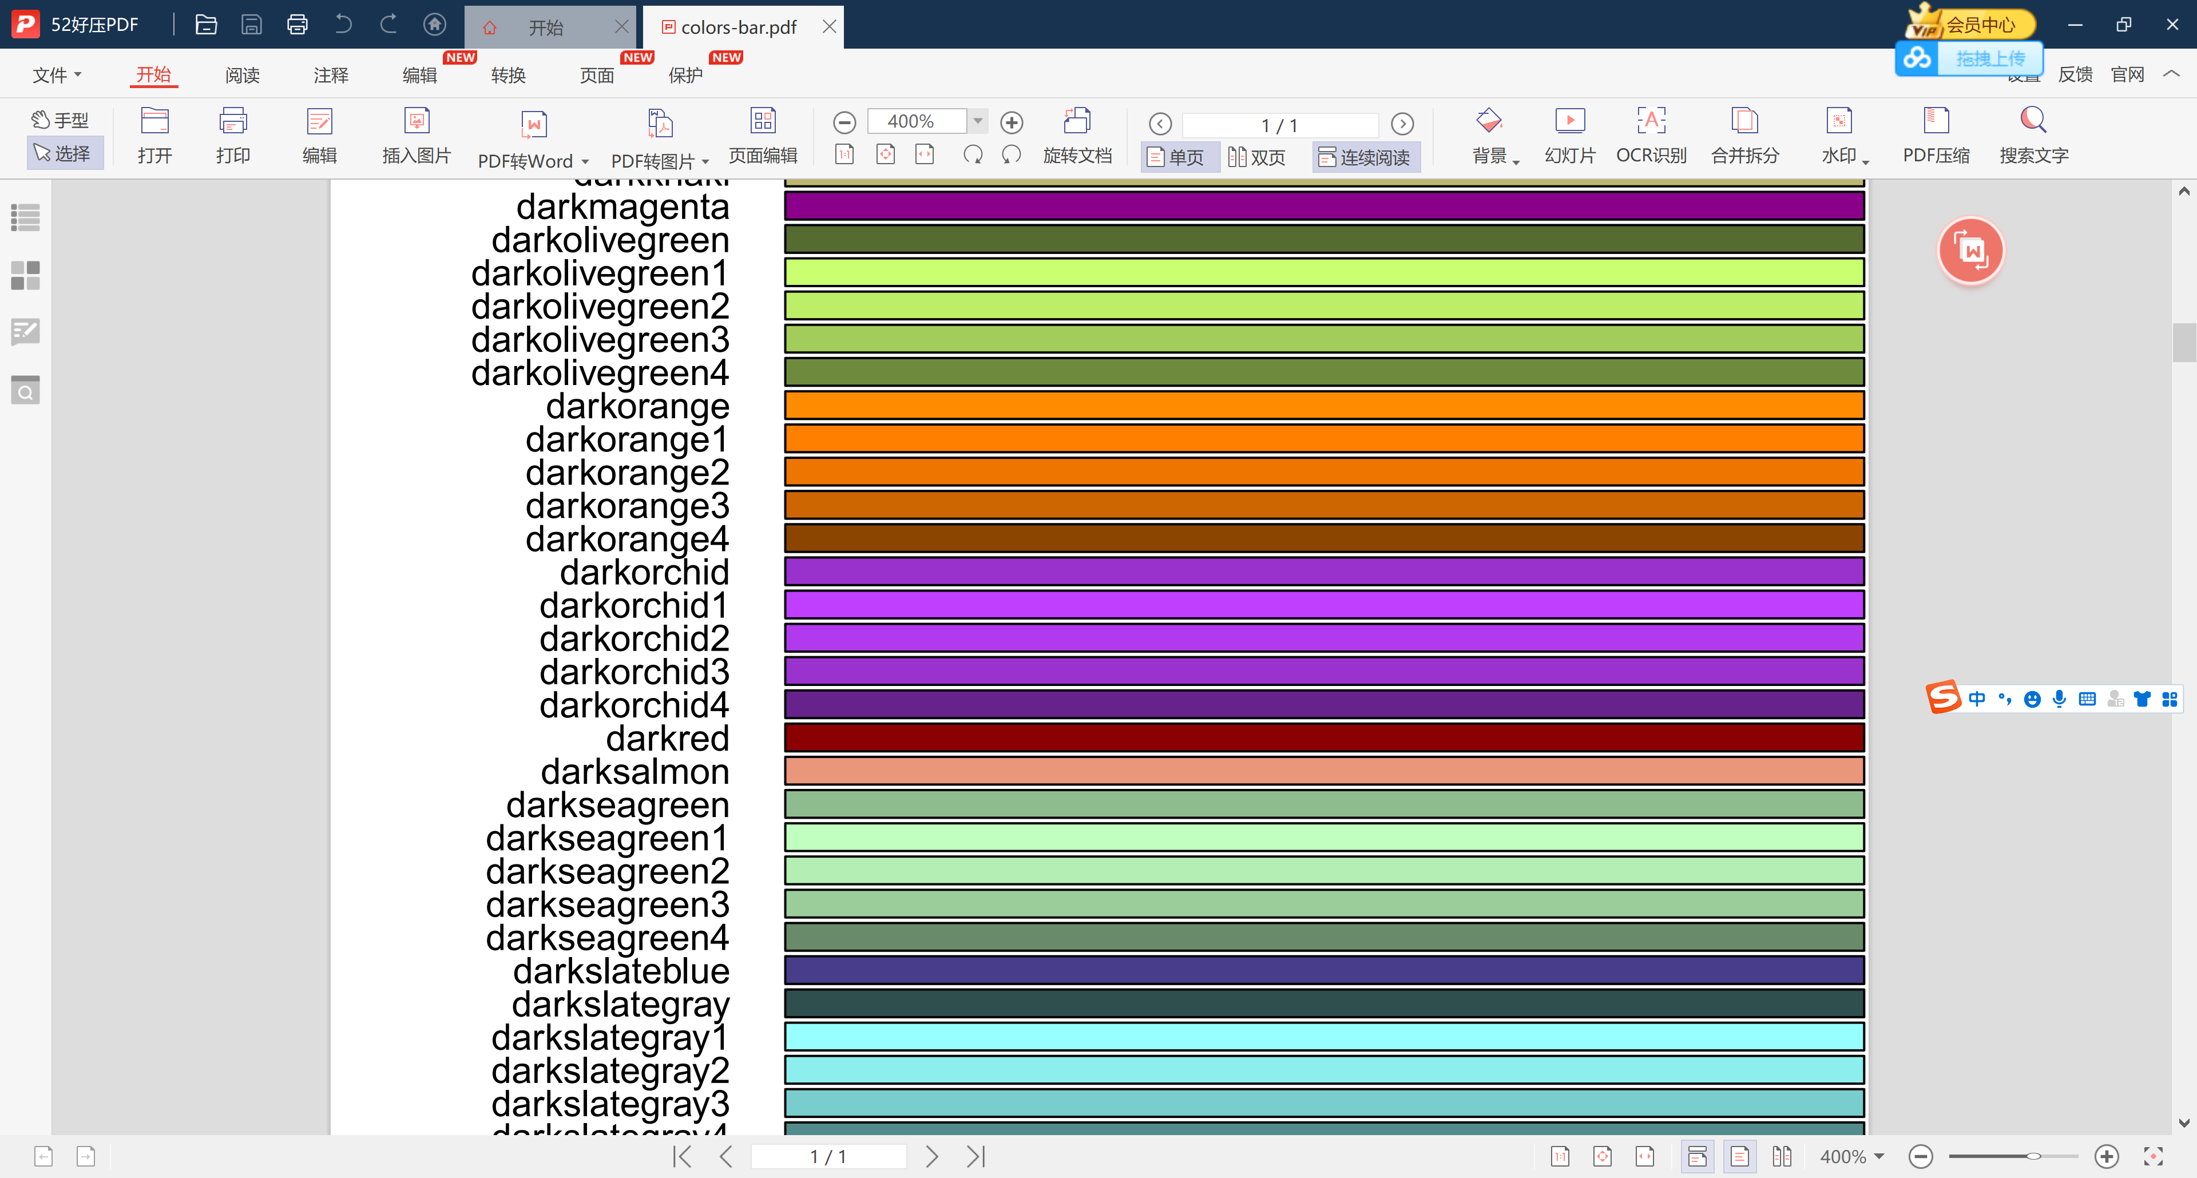Open the thumbnails panel in left sidebar
2197x1178 pixels.
tap(26, 275)
